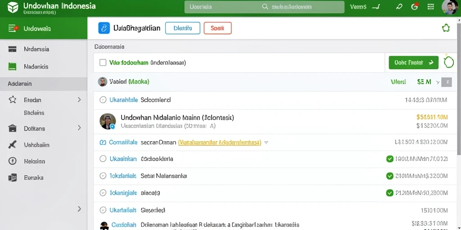The image size is (461, 230).
Task: Expand the bottom sidebar chevron
Action: coord(79,209)
